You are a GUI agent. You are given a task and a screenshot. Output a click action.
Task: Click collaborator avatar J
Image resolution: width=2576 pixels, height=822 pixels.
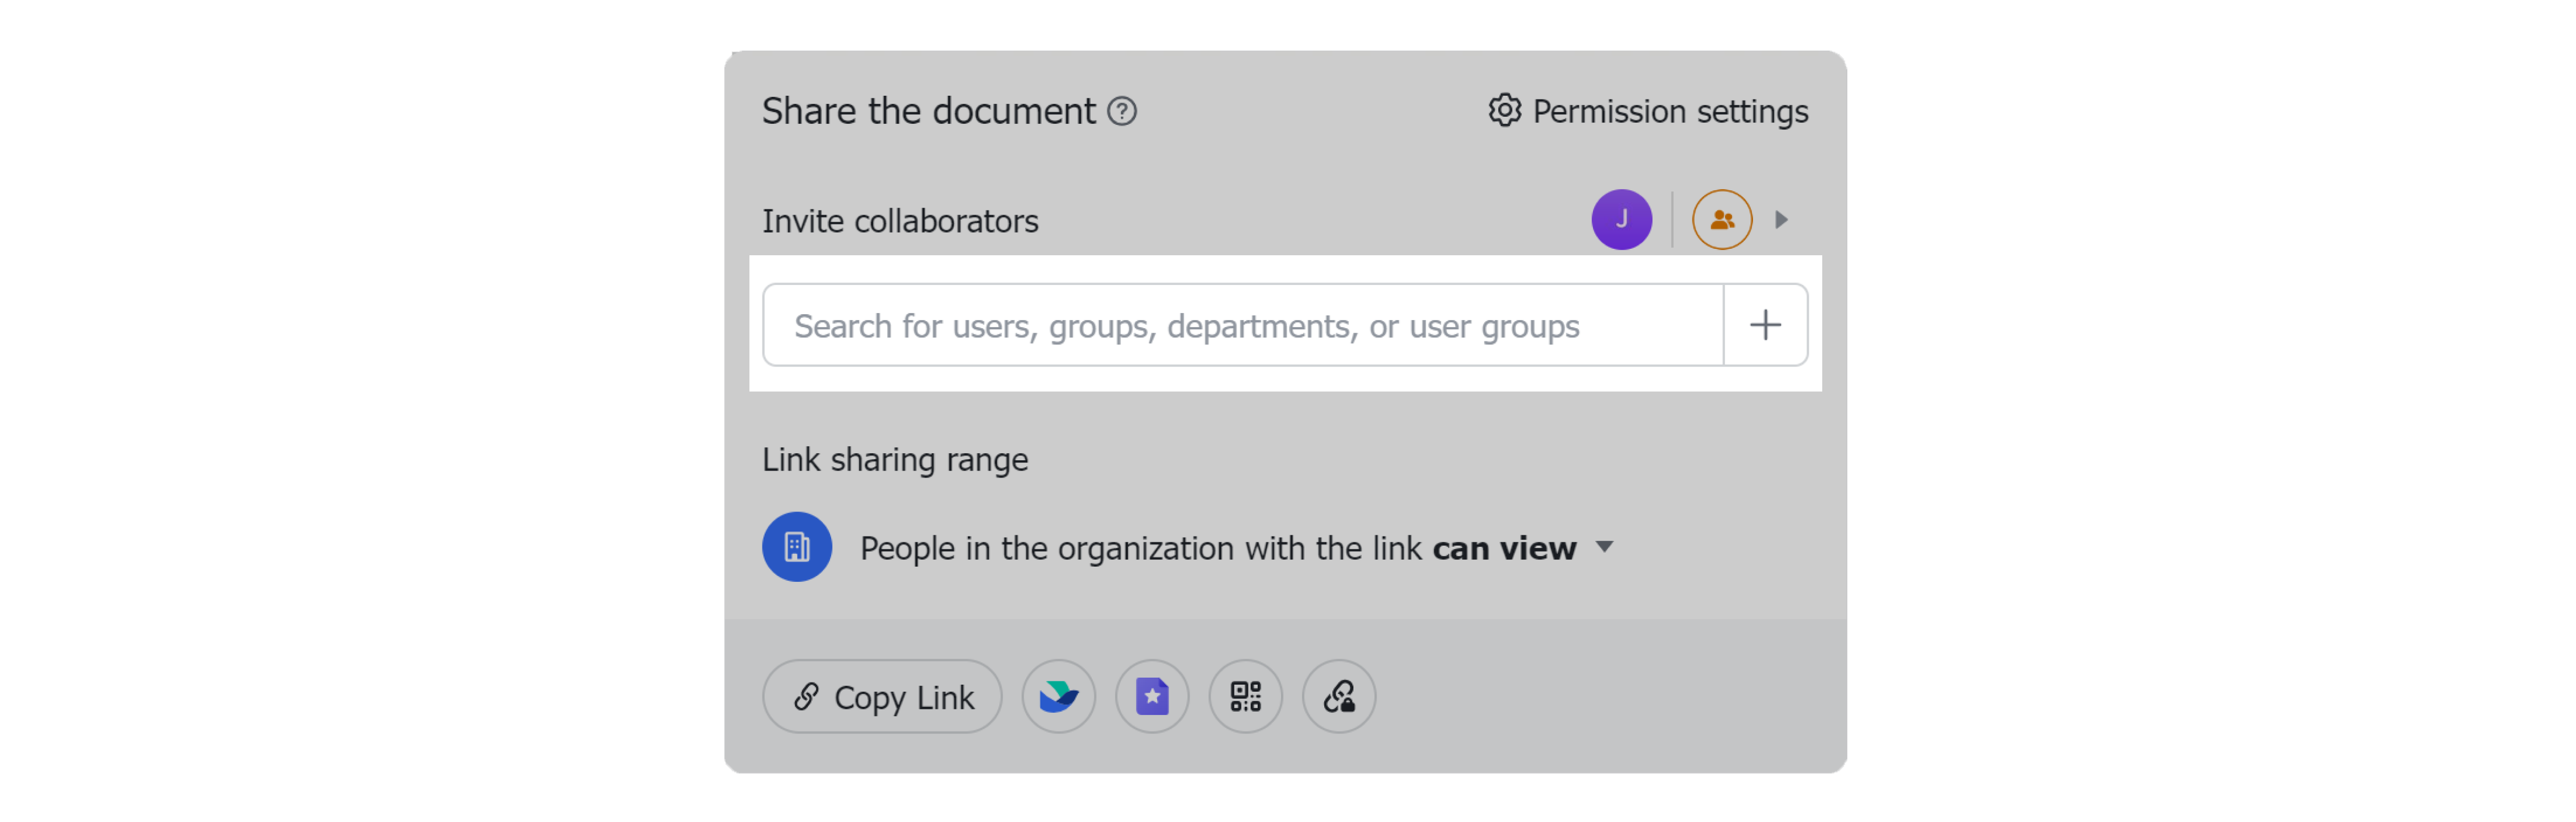coord(1622,219)
